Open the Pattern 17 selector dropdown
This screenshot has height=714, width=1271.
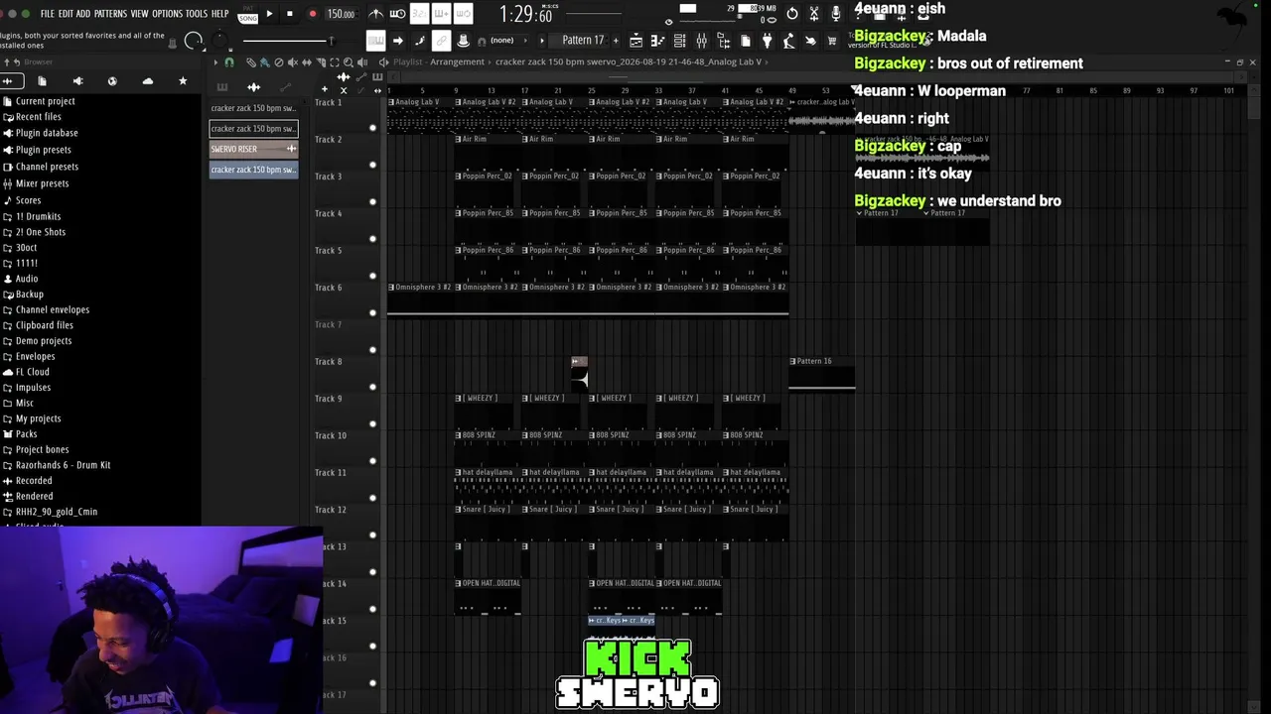coord(583,41)
